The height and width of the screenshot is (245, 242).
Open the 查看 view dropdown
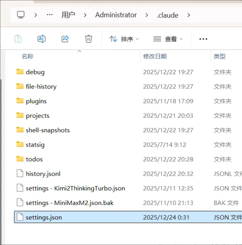pyautogui.click(x=168, y=39)
